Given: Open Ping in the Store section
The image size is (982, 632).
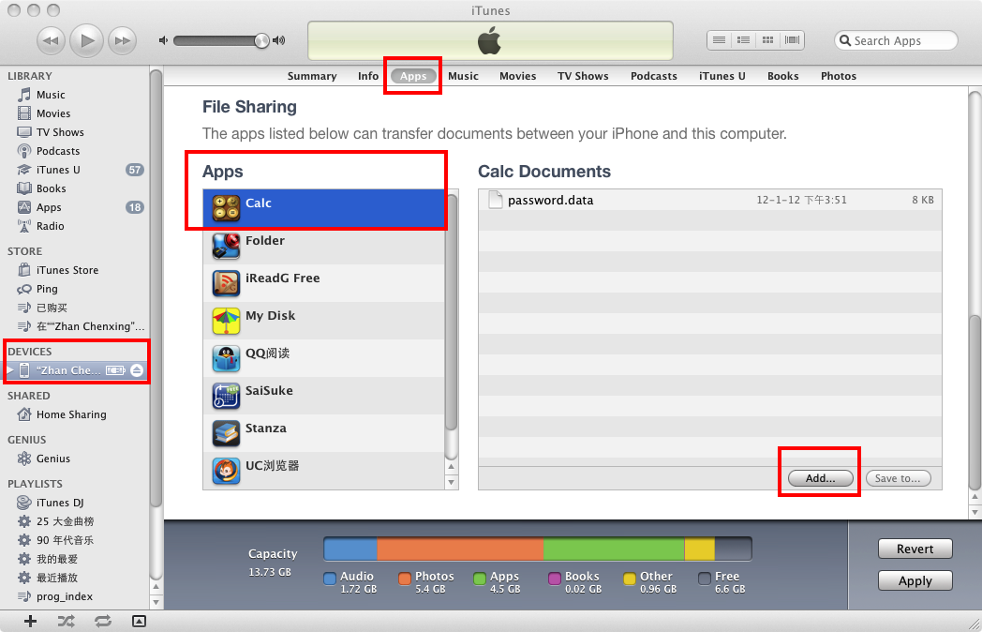Looking at the screenshot, I should click(75, 289).
